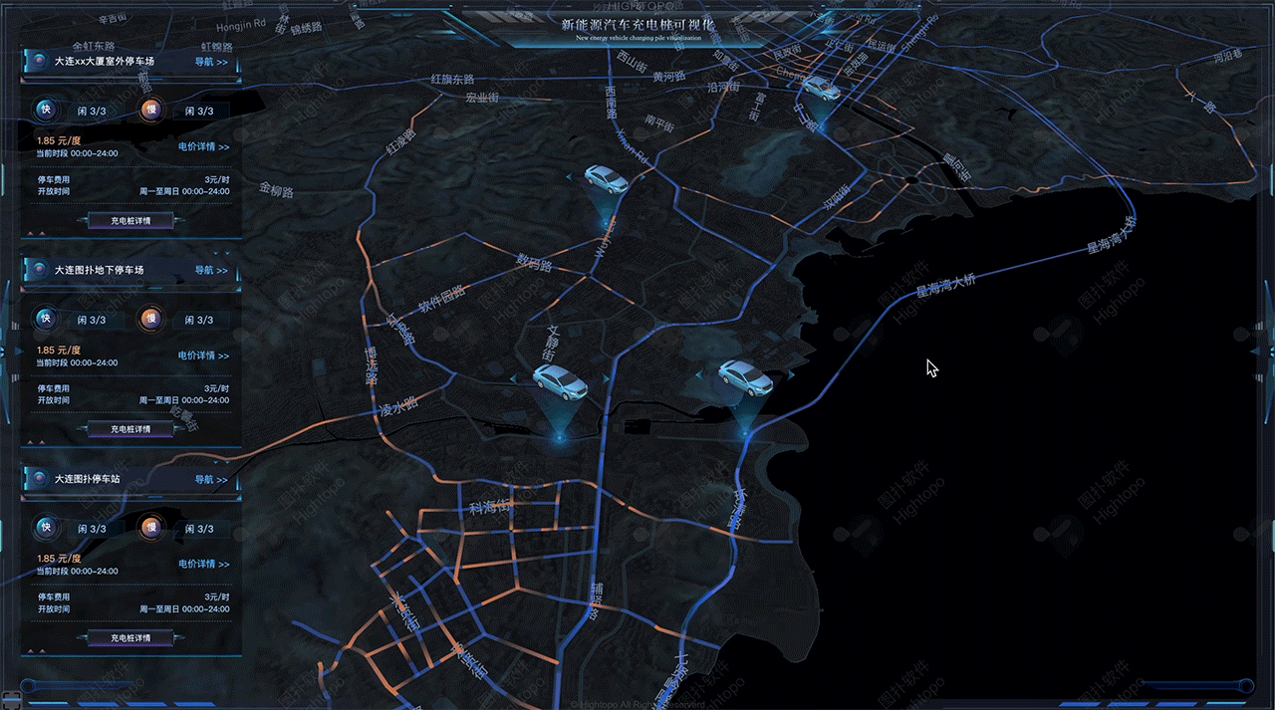
Task: Click 1.85 元/度 price in 大连图扑地下停车场 card
Action: [59, 351]
